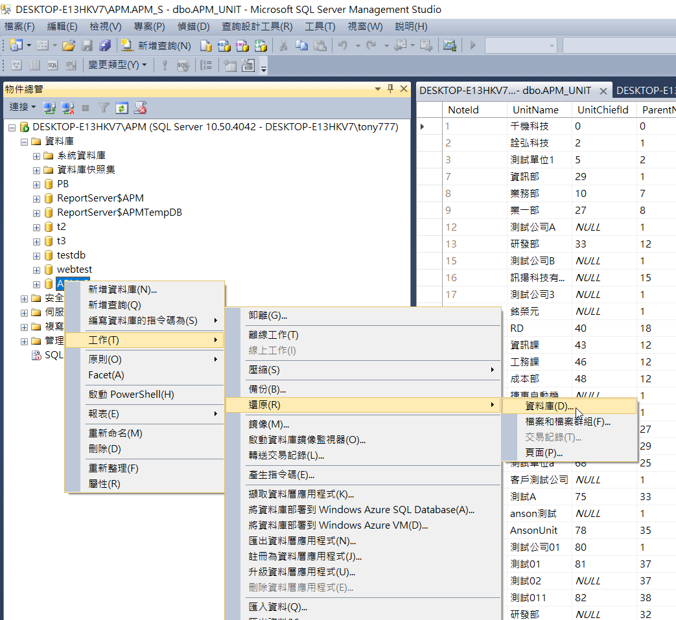Open the 工具(T) menu

320,27
